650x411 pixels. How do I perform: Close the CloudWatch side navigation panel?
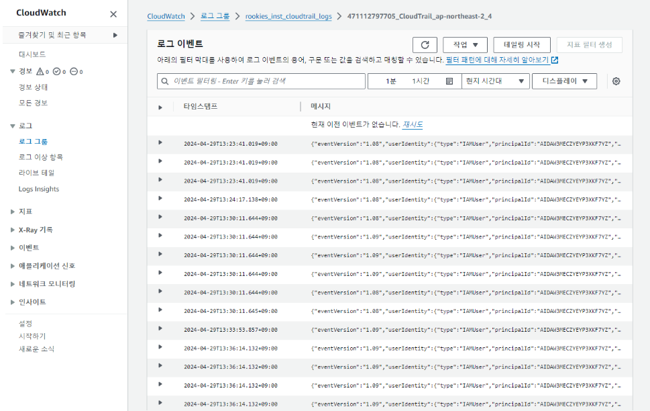click(x=113, y=14)
